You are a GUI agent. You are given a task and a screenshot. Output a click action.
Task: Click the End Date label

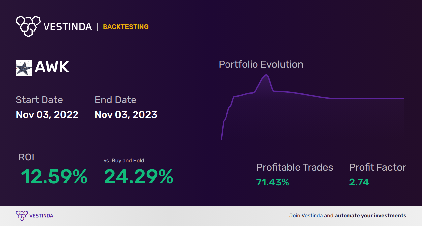tap(115, 99)
